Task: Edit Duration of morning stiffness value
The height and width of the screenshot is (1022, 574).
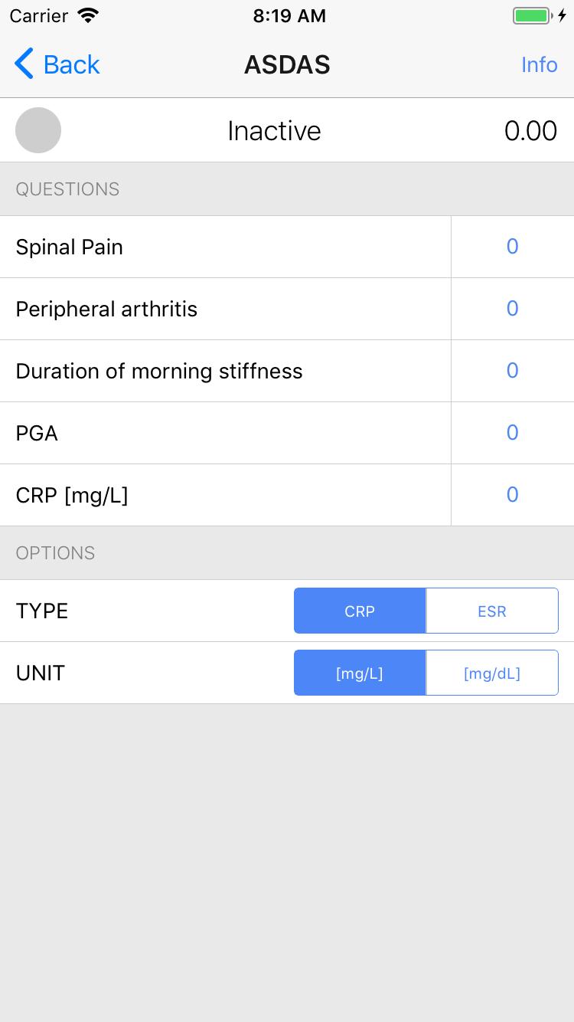Action: [513, 371]
